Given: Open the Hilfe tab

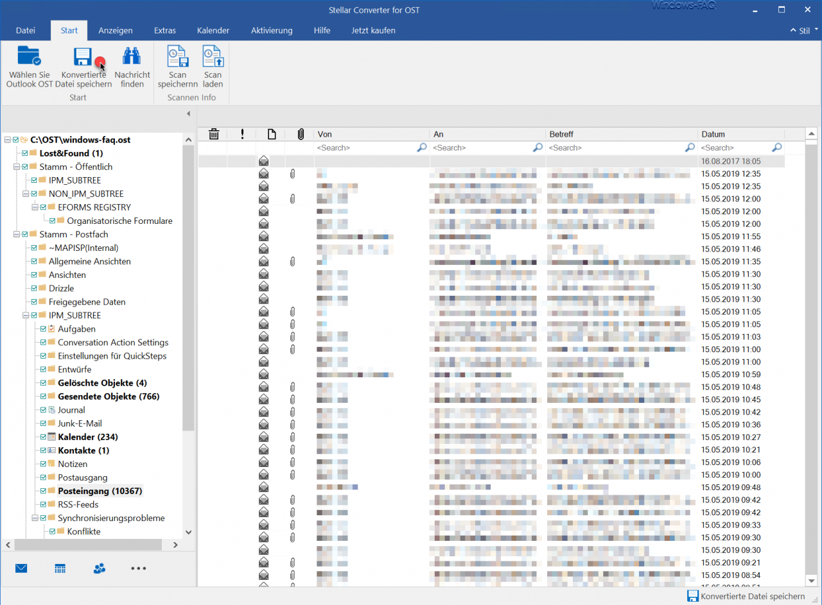Looking at the screenshot, I should [322, 30].
